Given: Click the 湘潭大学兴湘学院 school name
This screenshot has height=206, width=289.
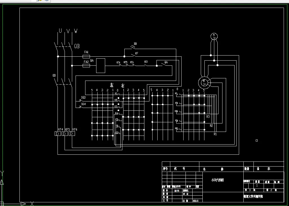Looking at the screenshot, I should point(253,197).
